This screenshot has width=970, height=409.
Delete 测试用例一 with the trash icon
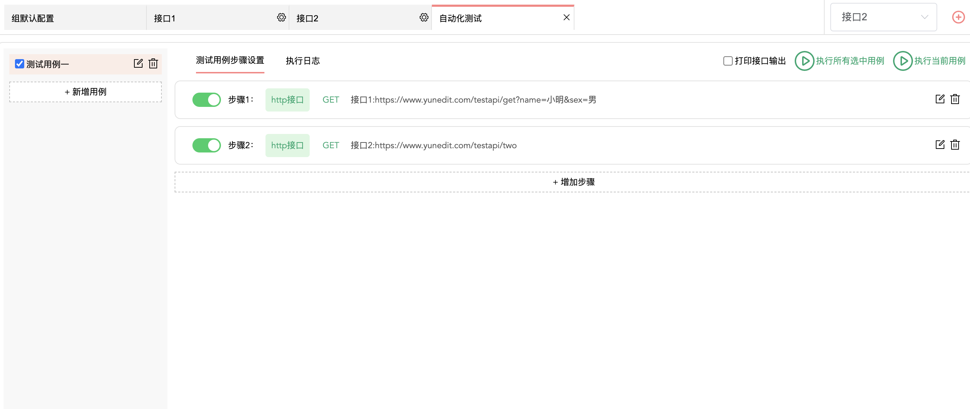click(153, 63)
